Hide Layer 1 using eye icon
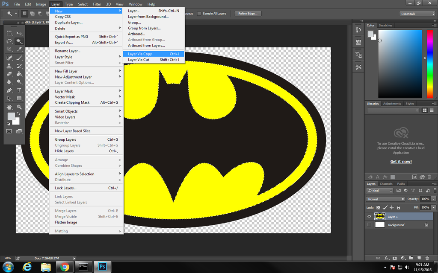The height and width of the screenshot is (273, 438). coord(369,217)
